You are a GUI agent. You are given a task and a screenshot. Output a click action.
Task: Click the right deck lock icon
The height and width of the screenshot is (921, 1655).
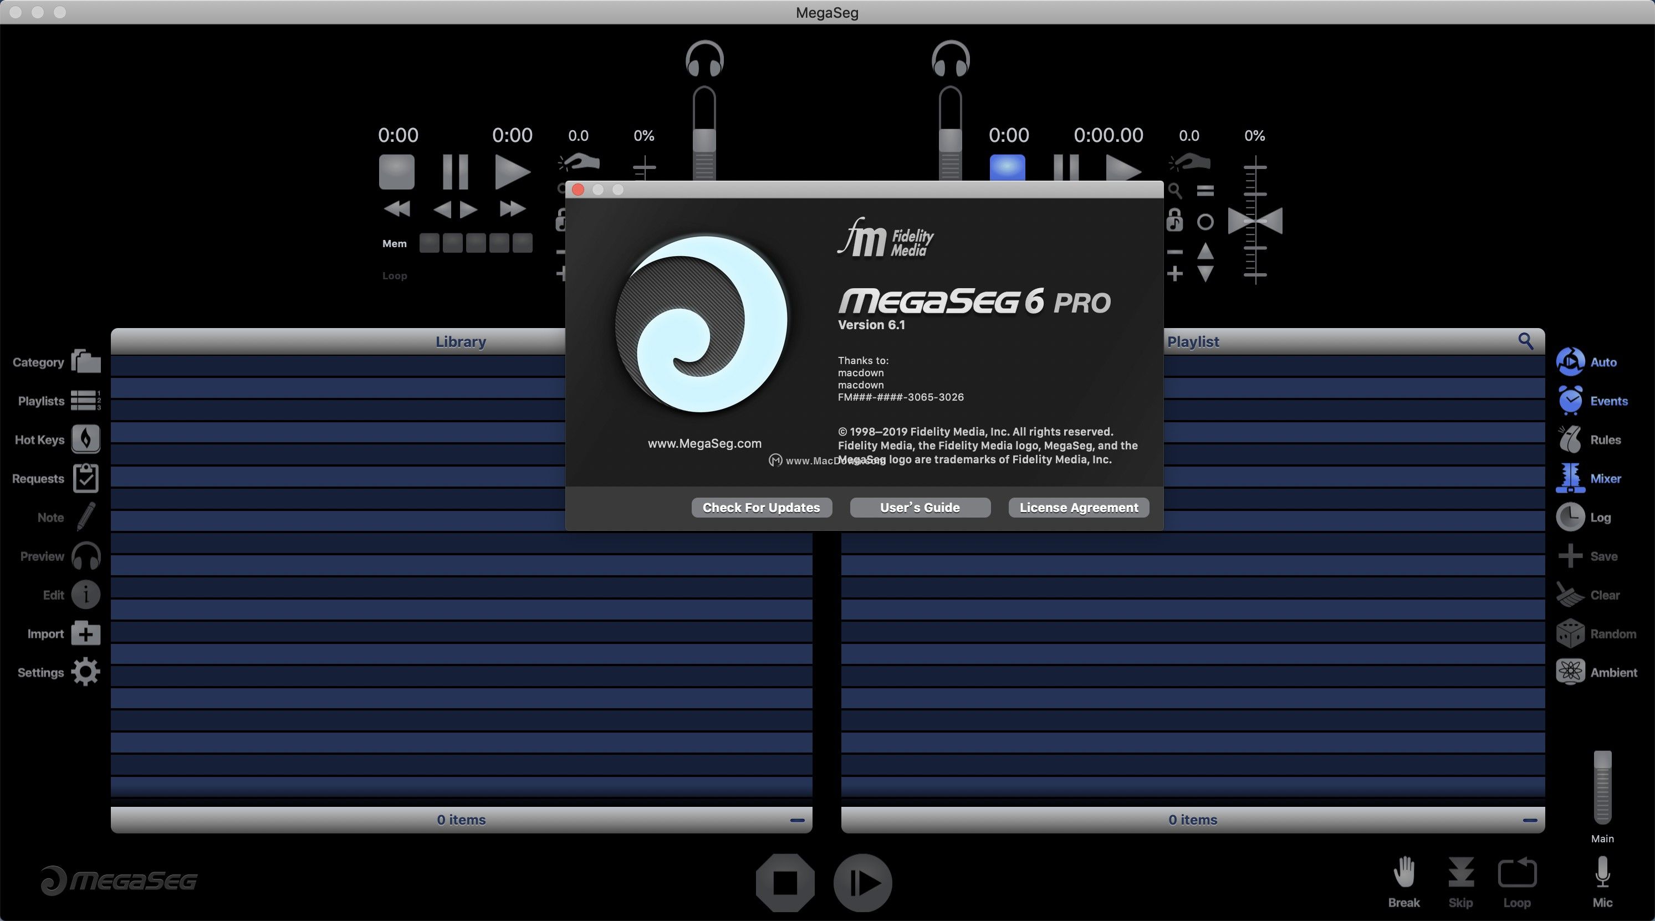click(1174, 221)
